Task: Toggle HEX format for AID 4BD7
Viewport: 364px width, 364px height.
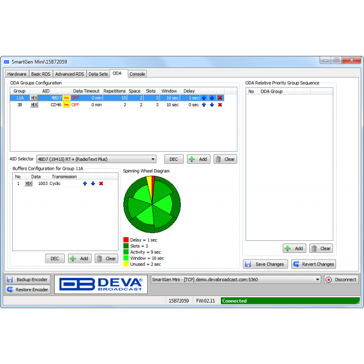Action: [35, 98]
